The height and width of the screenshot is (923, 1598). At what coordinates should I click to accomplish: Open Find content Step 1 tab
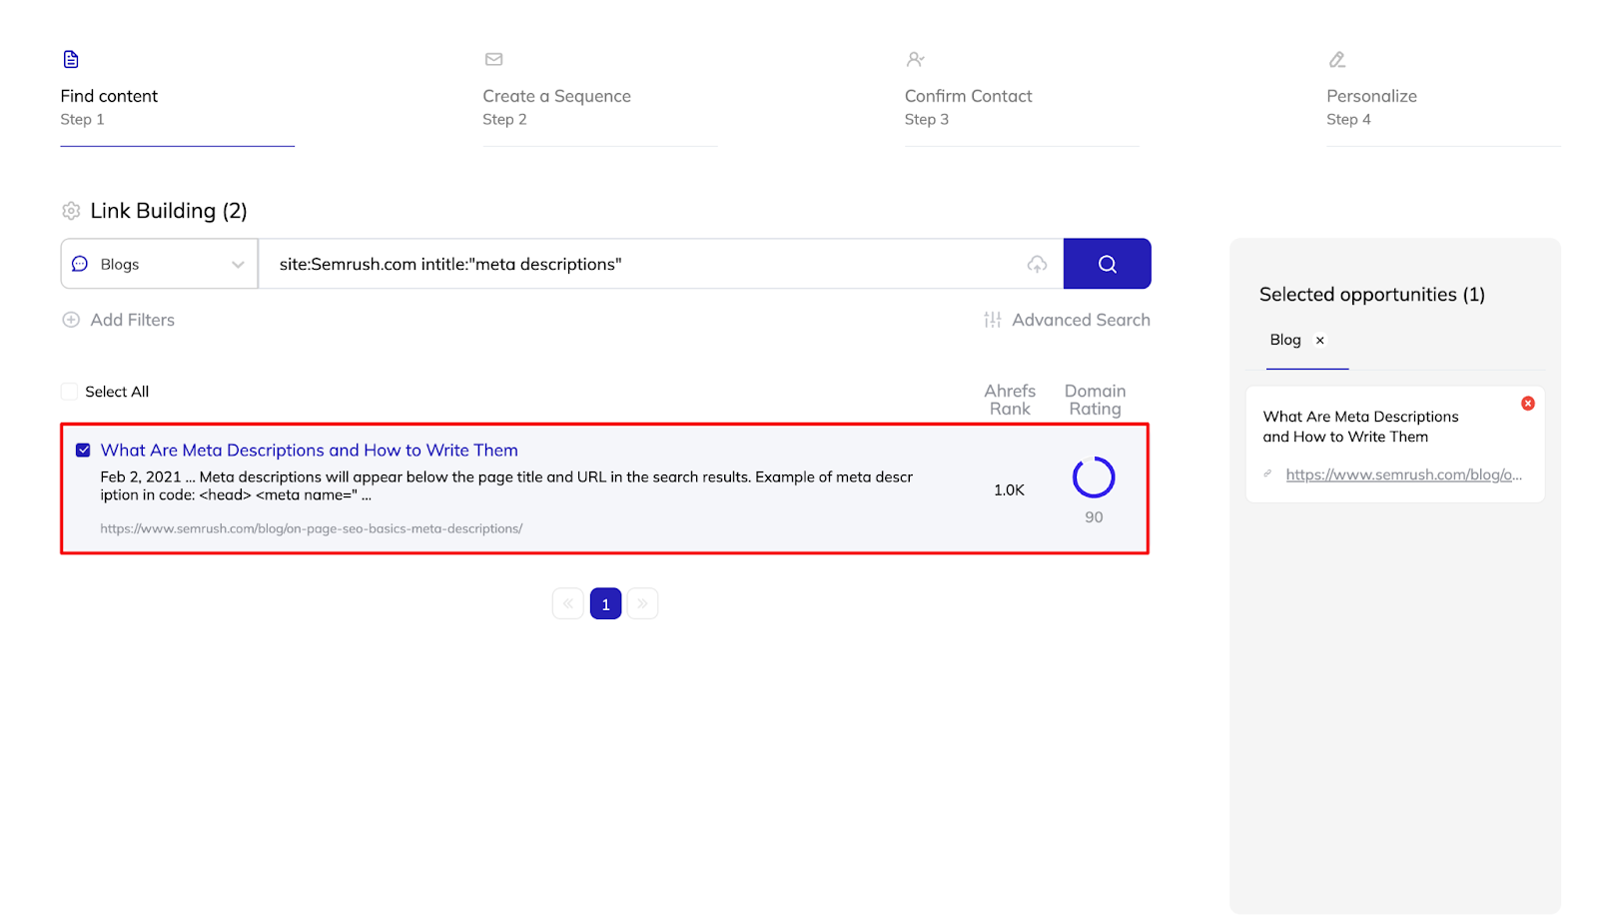(x=177, y=97)
